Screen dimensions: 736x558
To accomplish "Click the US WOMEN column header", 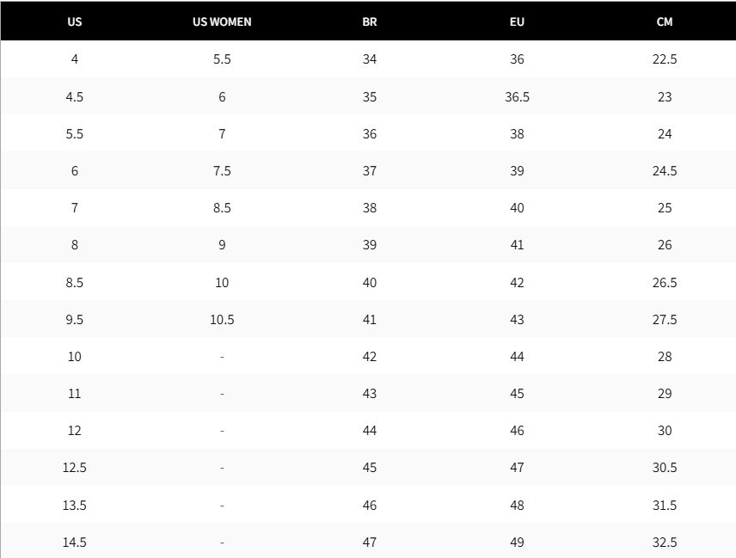I will pos(222,21).
